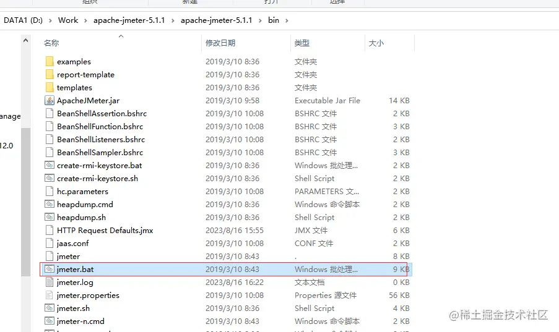Click the ApacheJMeter.jar Java file icon

click(50, 100)
